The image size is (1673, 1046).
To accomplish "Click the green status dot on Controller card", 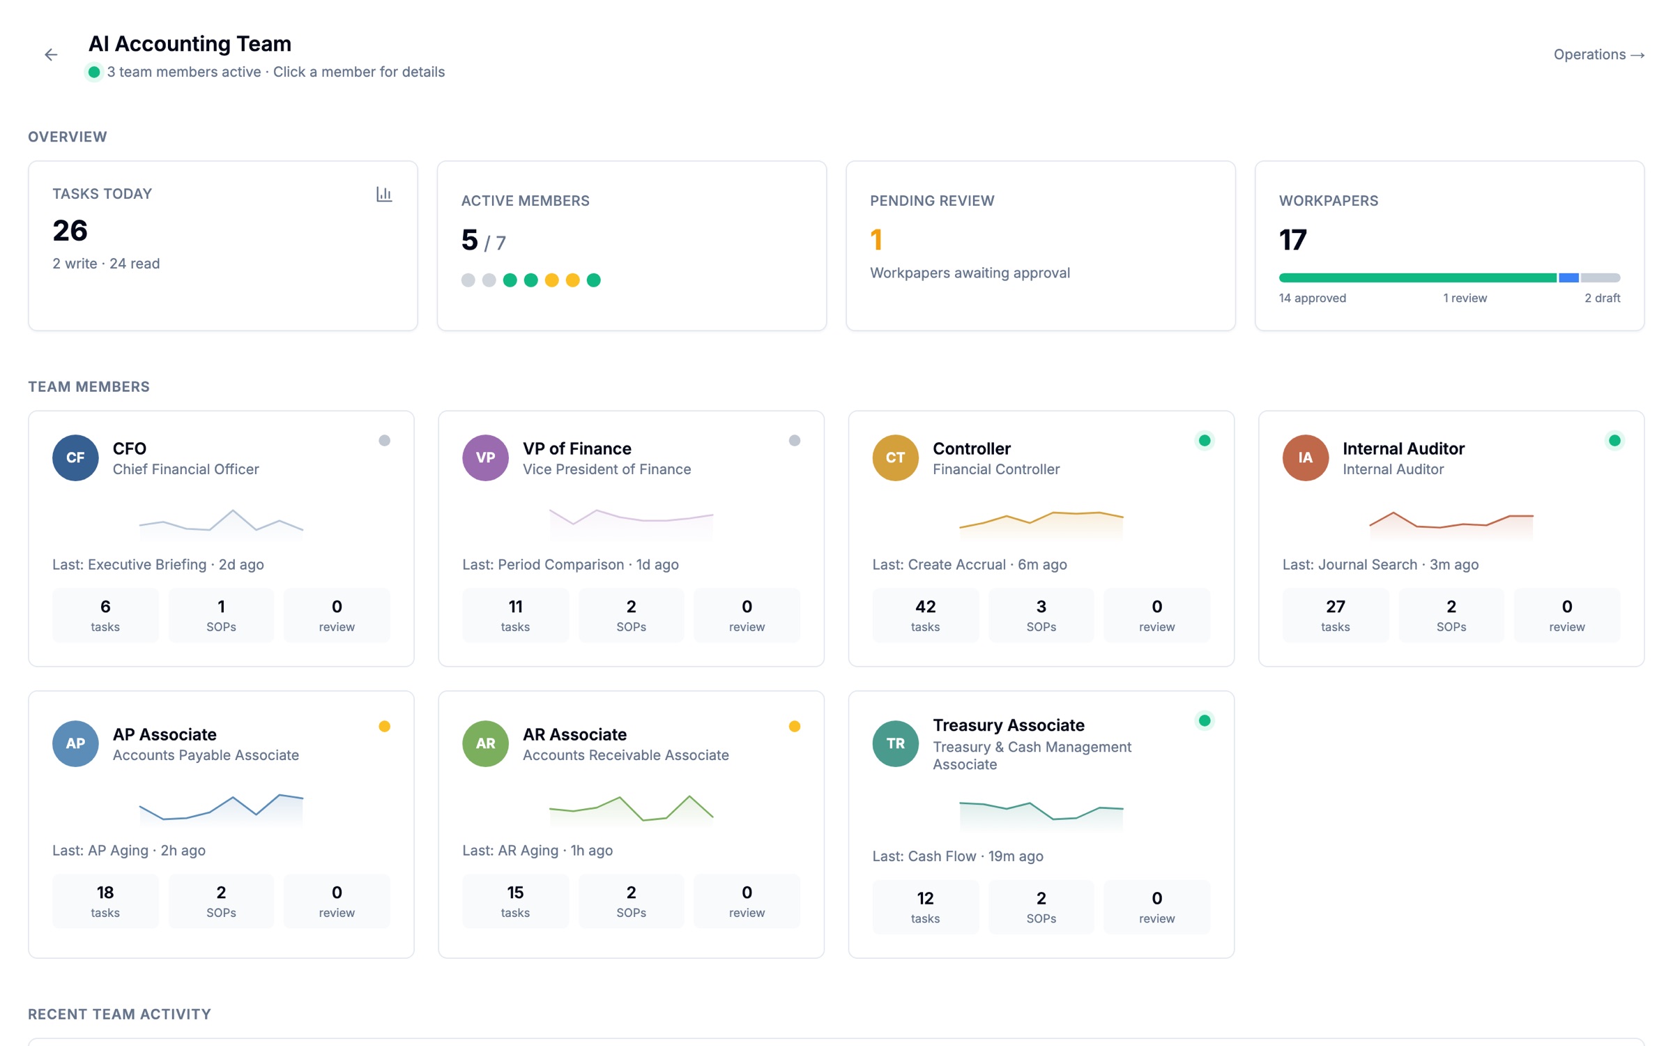I will pyautogui.click(x=1204, y=441).
